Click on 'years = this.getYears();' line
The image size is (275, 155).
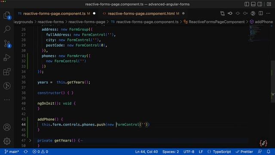(64, 82)
